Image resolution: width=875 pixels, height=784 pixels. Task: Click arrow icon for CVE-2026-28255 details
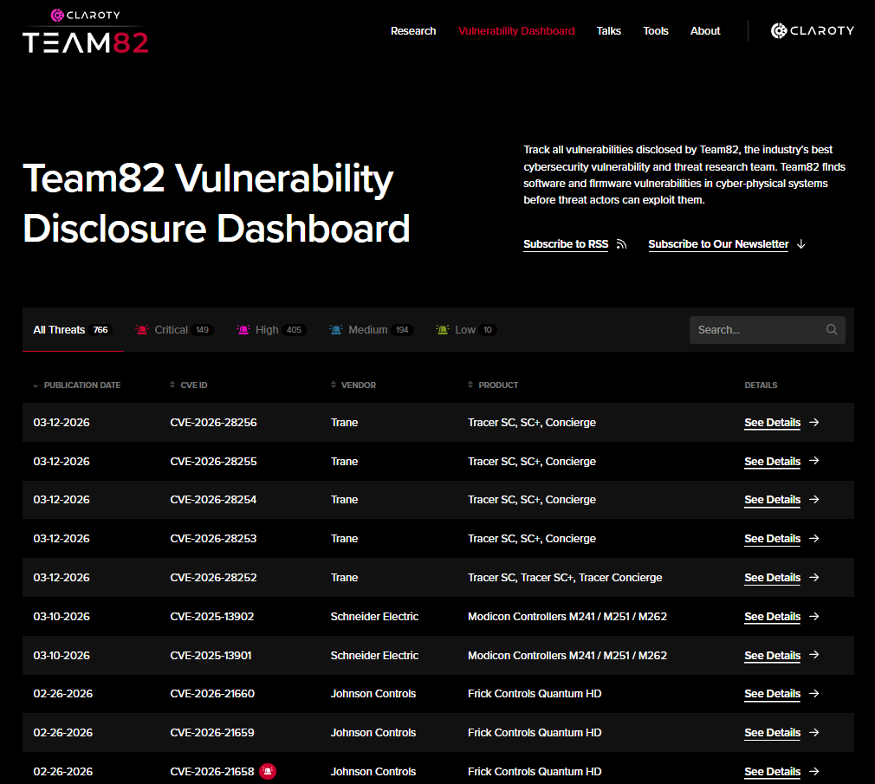coord(814,461)
